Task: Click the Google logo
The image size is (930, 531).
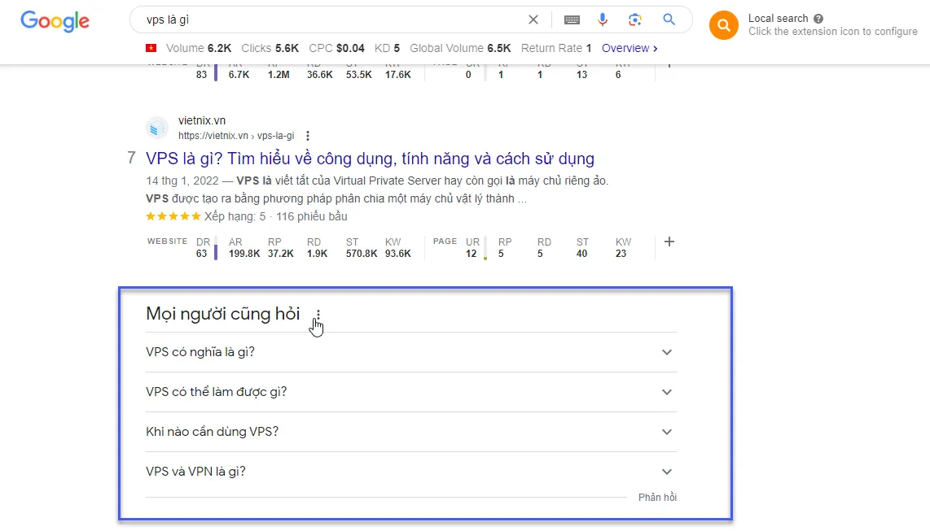Action: click(x=54, y=21)
